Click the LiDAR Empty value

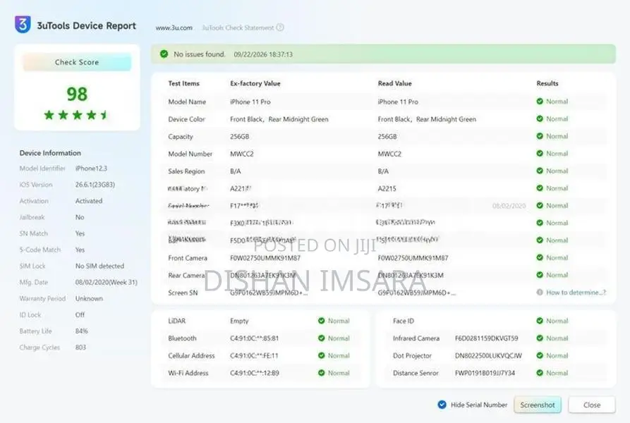click(x=239, y=321)
